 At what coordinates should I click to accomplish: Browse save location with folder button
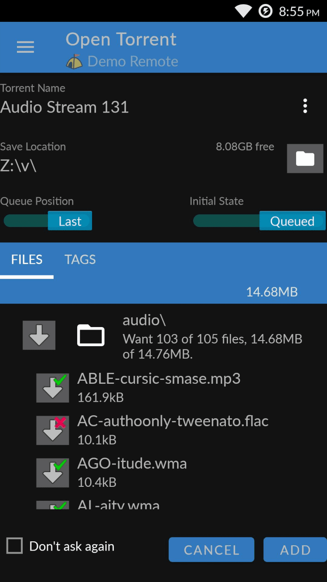coord(305,158)
